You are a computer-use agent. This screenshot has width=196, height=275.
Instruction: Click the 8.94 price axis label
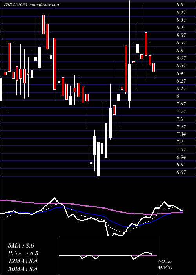tap(181, 43)
